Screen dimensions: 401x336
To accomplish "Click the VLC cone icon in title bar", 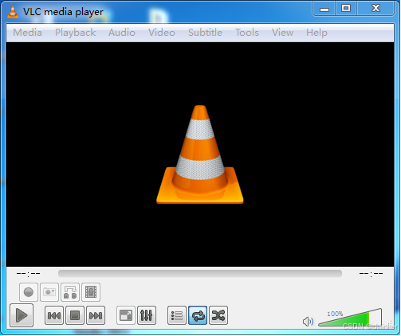I will (x=13, y=12).
